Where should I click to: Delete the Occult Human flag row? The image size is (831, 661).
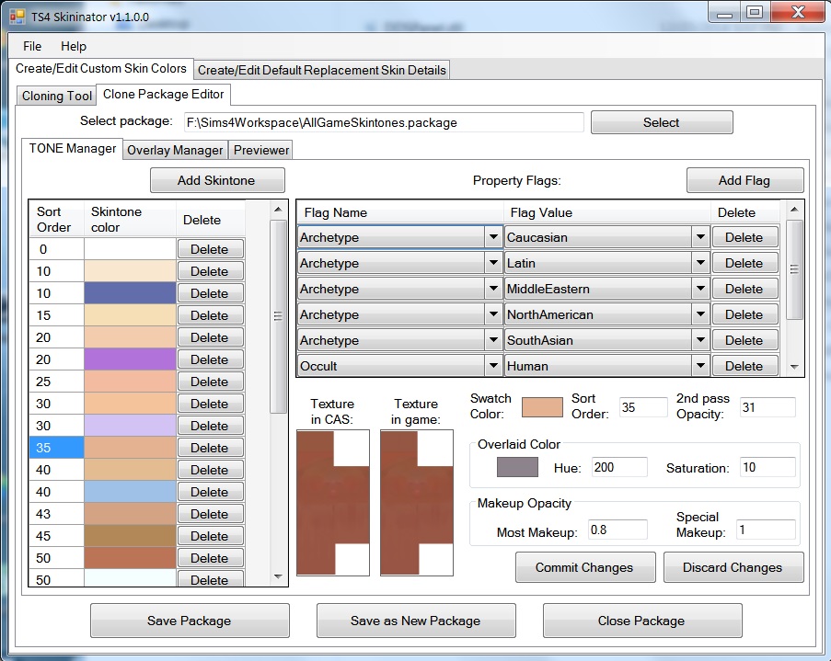(x=744, y=365)
